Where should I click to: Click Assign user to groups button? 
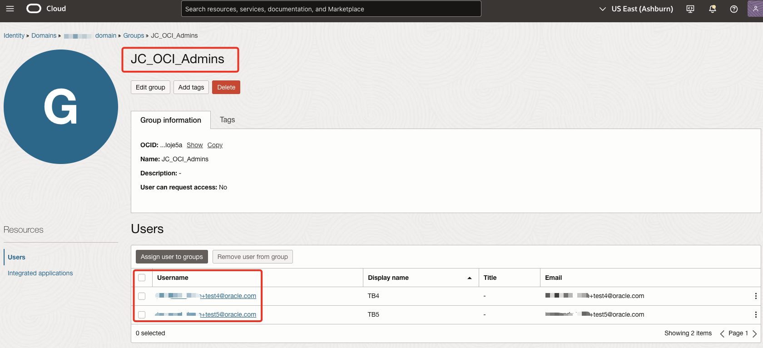coord(172,257)
